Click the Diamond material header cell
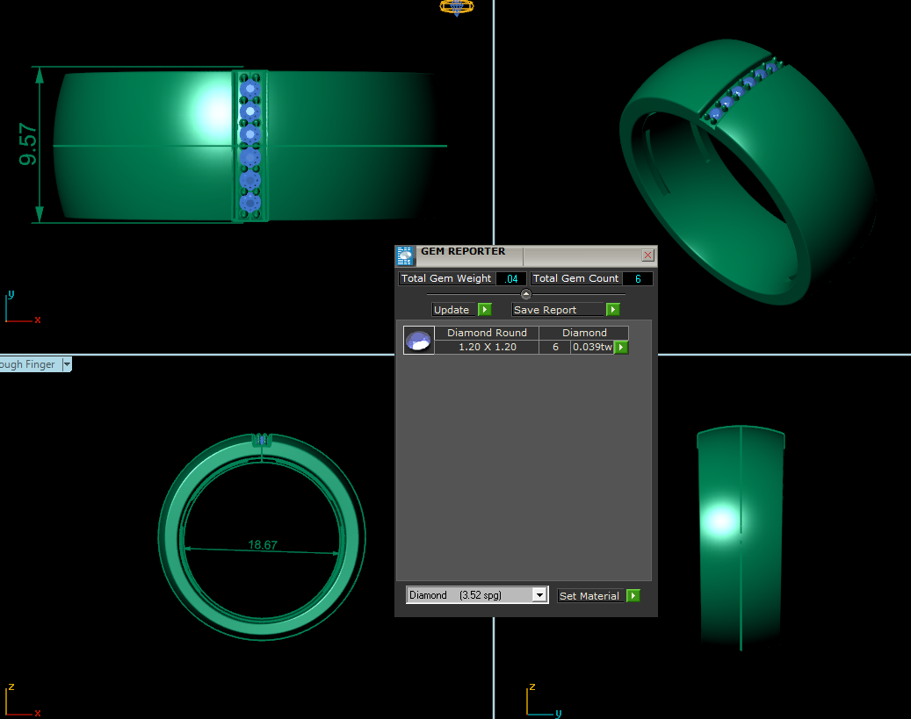 pos(584,333)
